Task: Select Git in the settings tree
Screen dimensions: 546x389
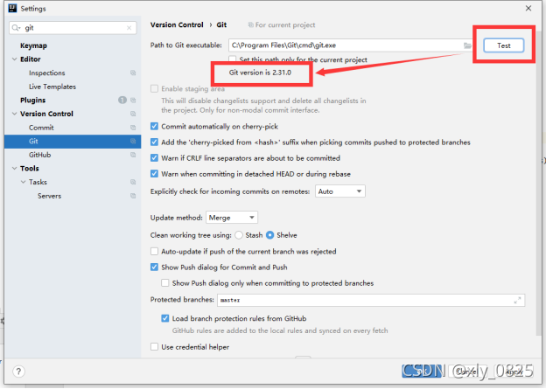Action: pyautogui.click(x=73, y=142)
